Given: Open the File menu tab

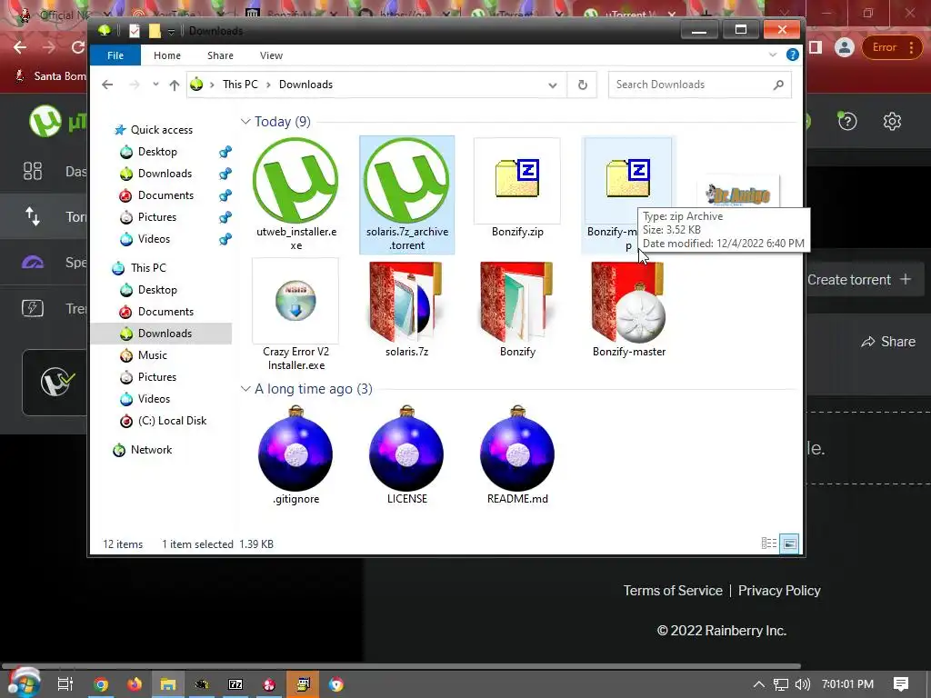Looking at the screenshot, I should (x=115, y=55).
